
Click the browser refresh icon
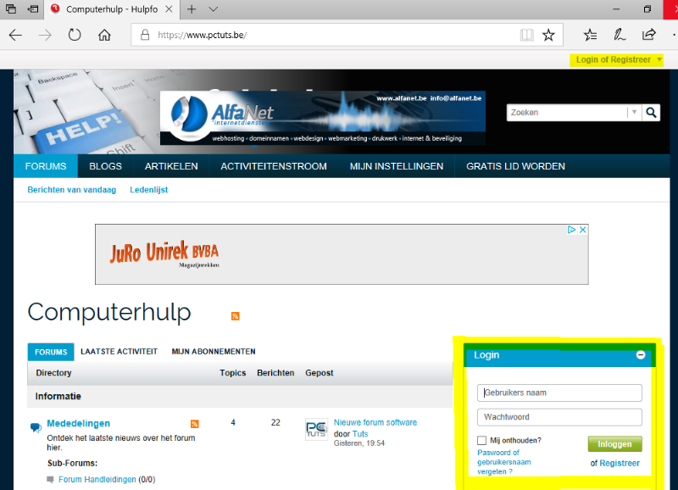(75, 35)
